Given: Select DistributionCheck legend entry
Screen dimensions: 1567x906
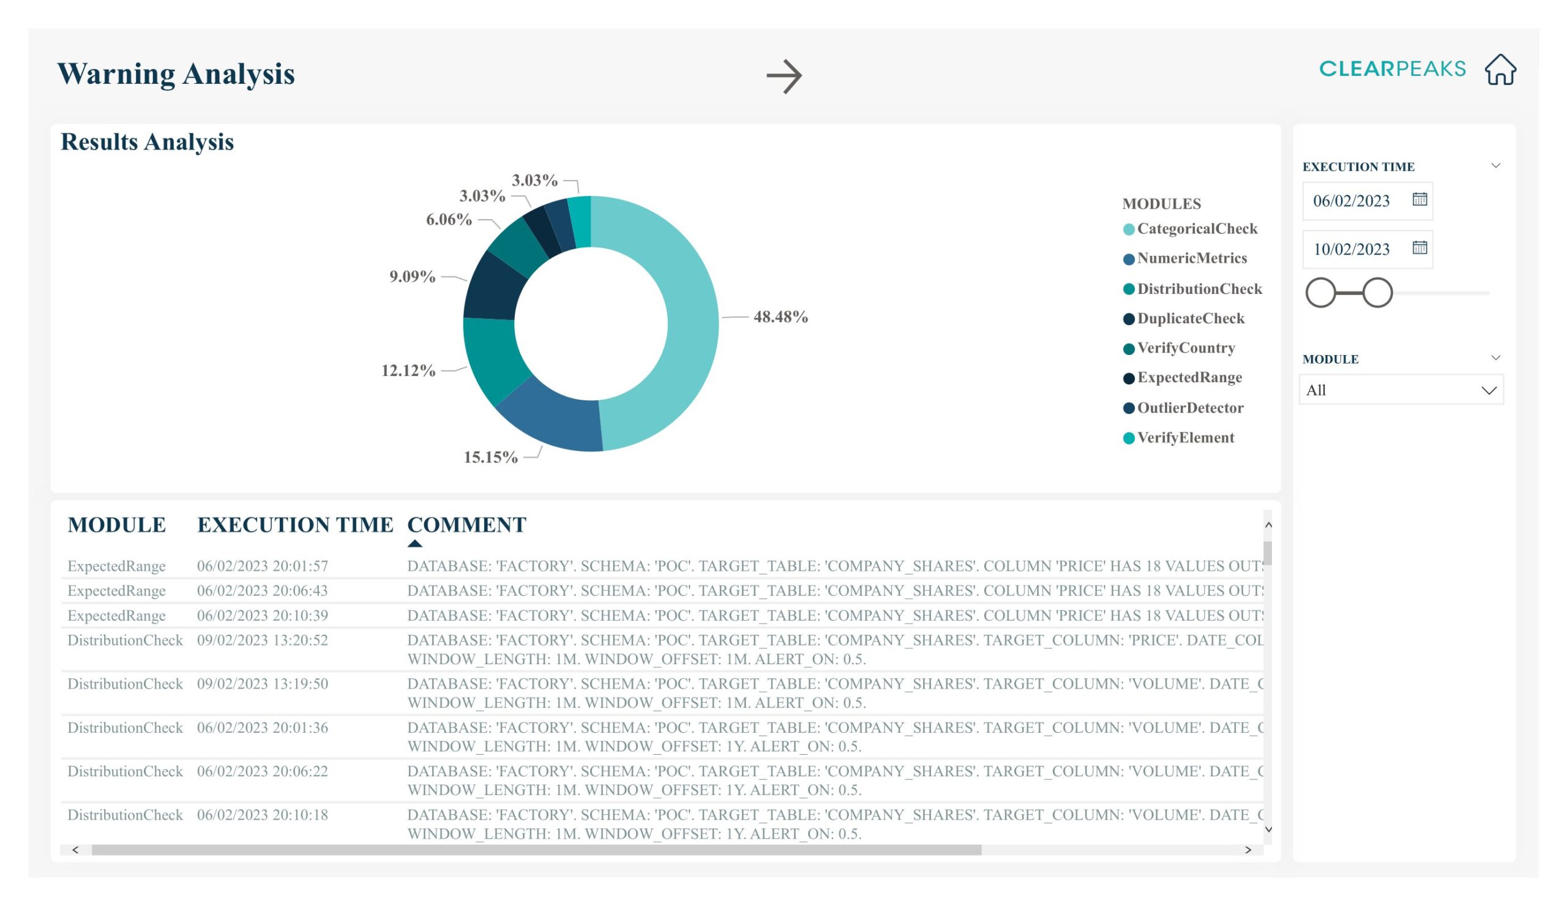Looking at the screenshot, I should [x=1192, y=289].
